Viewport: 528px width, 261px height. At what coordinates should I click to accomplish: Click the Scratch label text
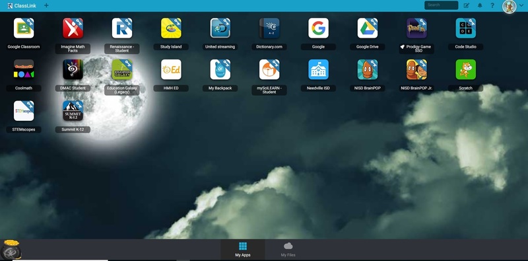466,89
